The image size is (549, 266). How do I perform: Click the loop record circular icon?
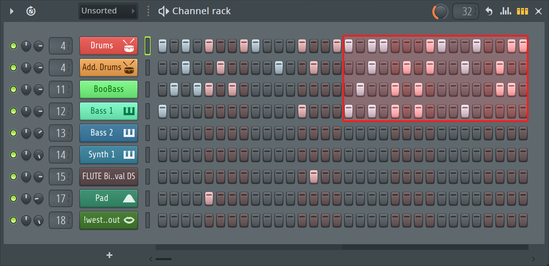(31, 11)
